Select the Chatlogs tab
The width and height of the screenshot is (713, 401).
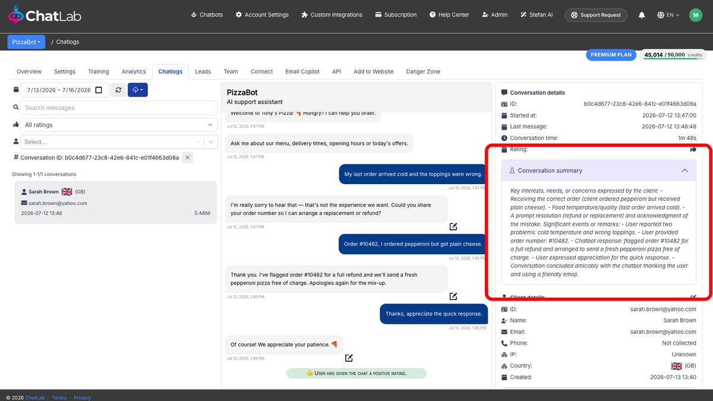click(171, 71)
